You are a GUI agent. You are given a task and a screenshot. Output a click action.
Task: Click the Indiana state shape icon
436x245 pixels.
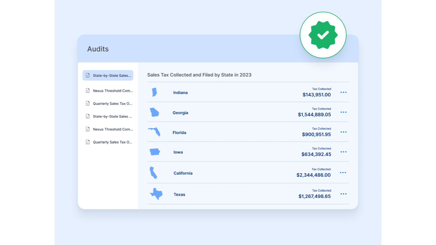pyautogui.click(x=155, y=92)
